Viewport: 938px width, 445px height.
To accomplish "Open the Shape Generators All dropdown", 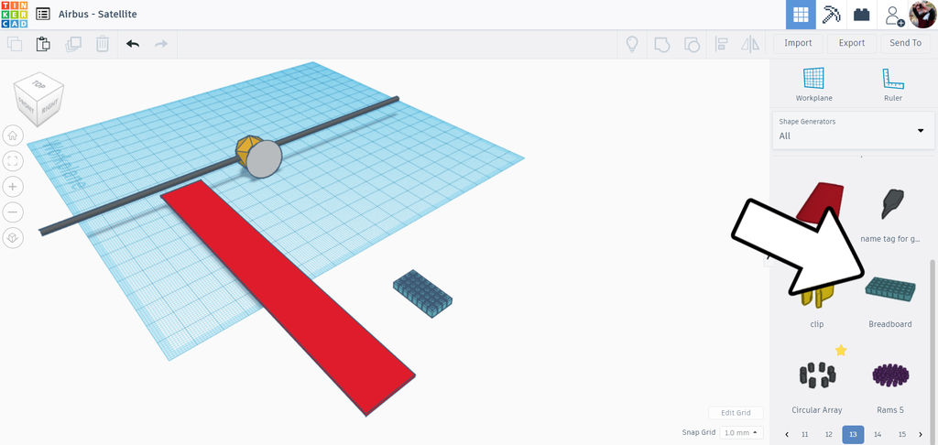I will tap(854, 129).
